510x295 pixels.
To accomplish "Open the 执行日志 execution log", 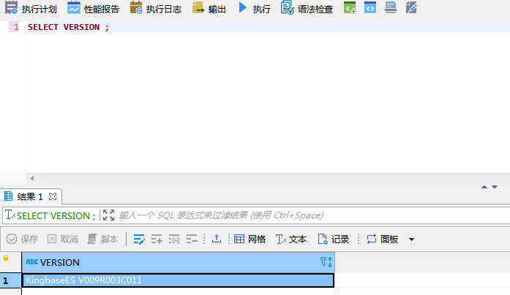I will pos(155,9).
